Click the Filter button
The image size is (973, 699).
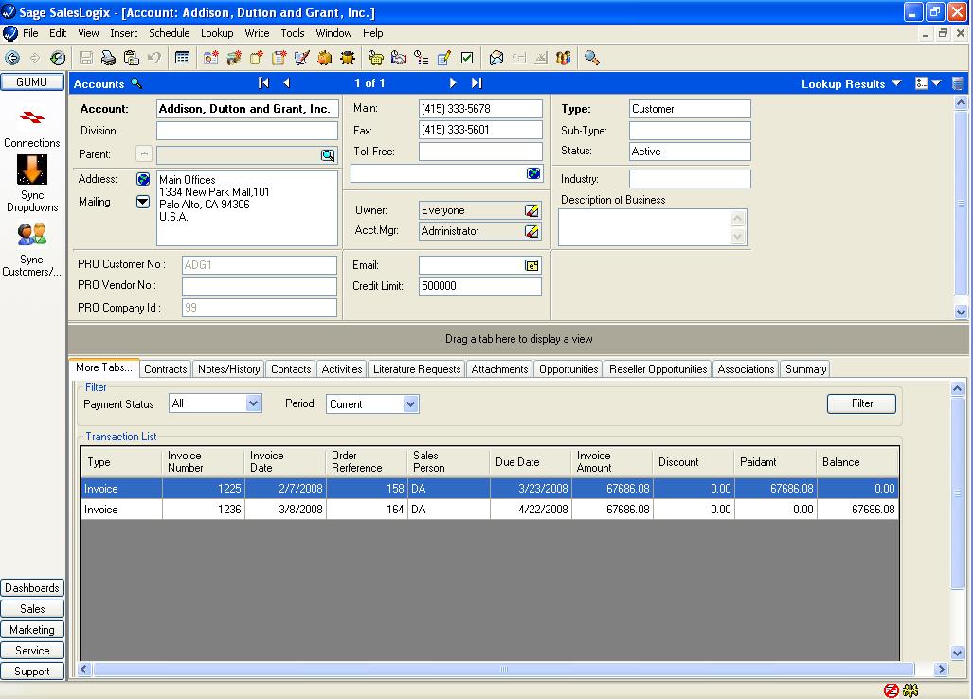(x=861, y=403)
